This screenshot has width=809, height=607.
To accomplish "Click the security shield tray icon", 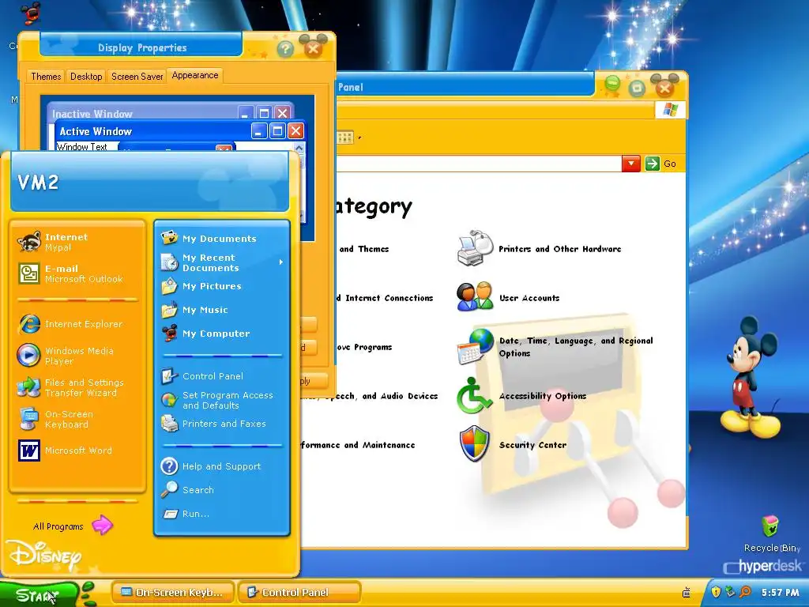I will (x=716, y=591).
